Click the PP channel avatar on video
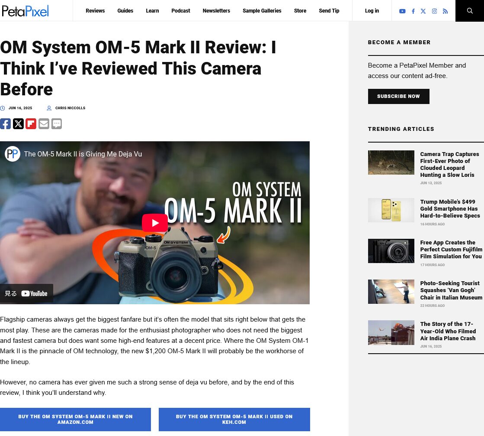484x436 pixels. click(x=13, y=154)
